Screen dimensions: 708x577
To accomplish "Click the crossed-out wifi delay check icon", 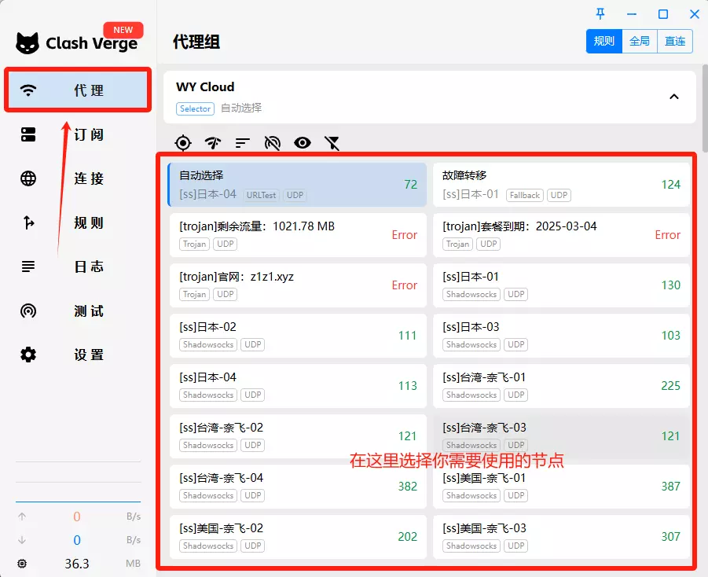I will (x=273, y=142).
